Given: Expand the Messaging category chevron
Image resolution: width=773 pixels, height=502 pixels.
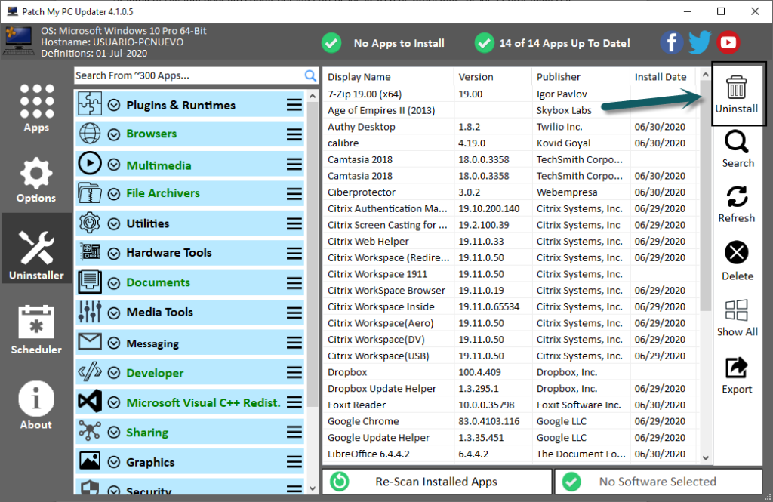Looking at the screenshot, I should click(114, 343).
